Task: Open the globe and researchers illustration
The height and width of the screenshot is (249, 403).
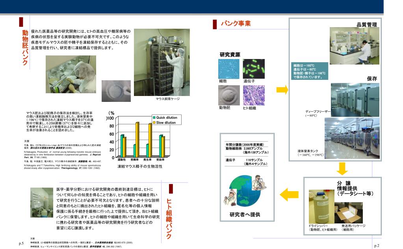Action: [x=245, y=191]
